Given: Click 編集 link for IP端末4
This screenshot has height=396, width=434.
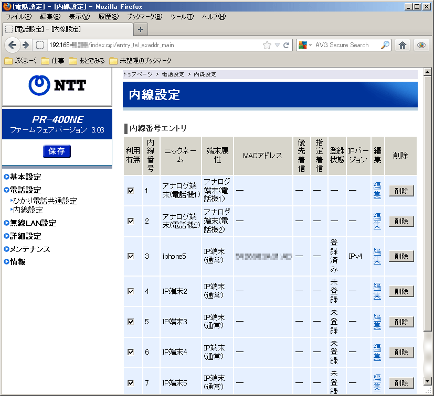Looking at the screenshot, I should point(377,352).
